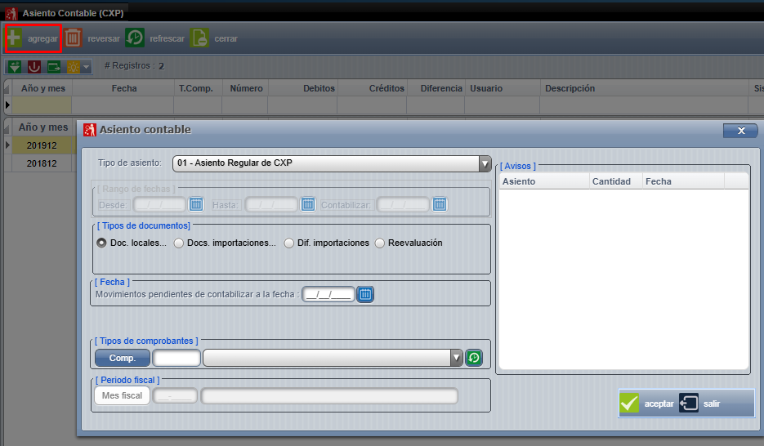Viewport: 764px width, 446px height.
Task: Click the T.Comp. column header
Action: (x=196, y=88)
